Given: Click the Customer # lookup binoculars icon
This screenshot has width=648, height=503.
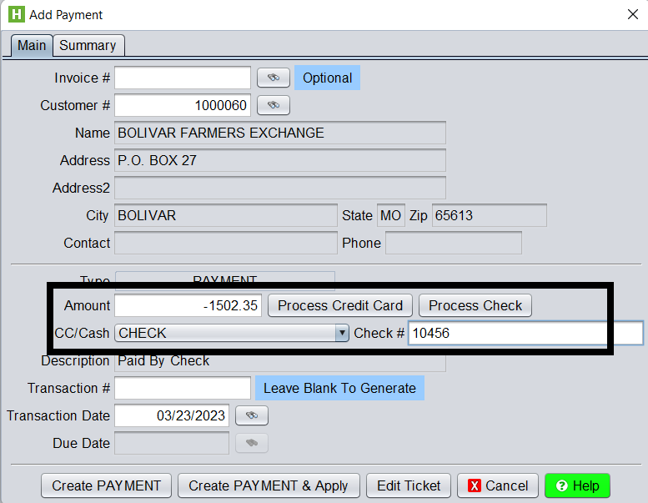Looking at the screenshot, I should click(273, 105).
